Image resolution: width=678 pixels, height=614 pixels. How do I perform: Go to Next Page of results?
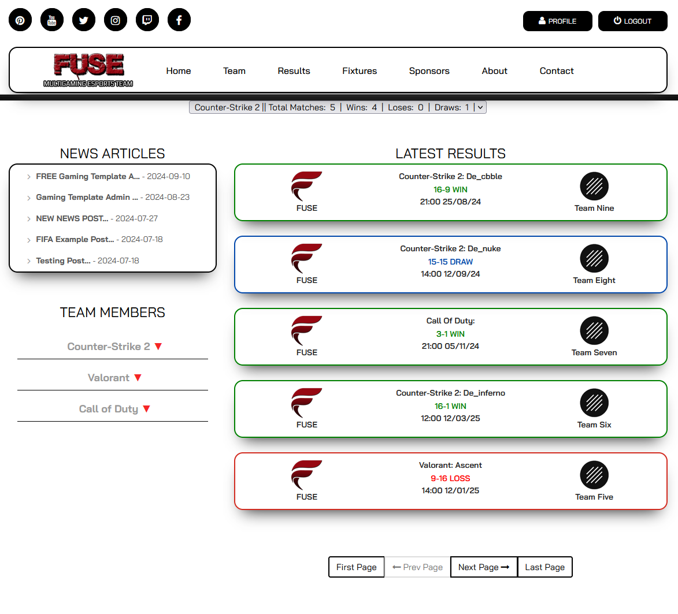(x=483, y=567)
